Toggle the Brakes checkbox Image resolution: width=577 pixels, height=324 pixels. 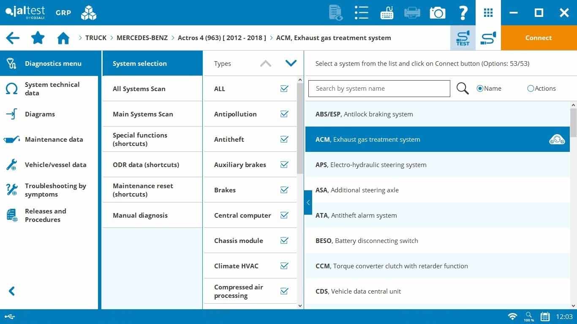[284, 190]
